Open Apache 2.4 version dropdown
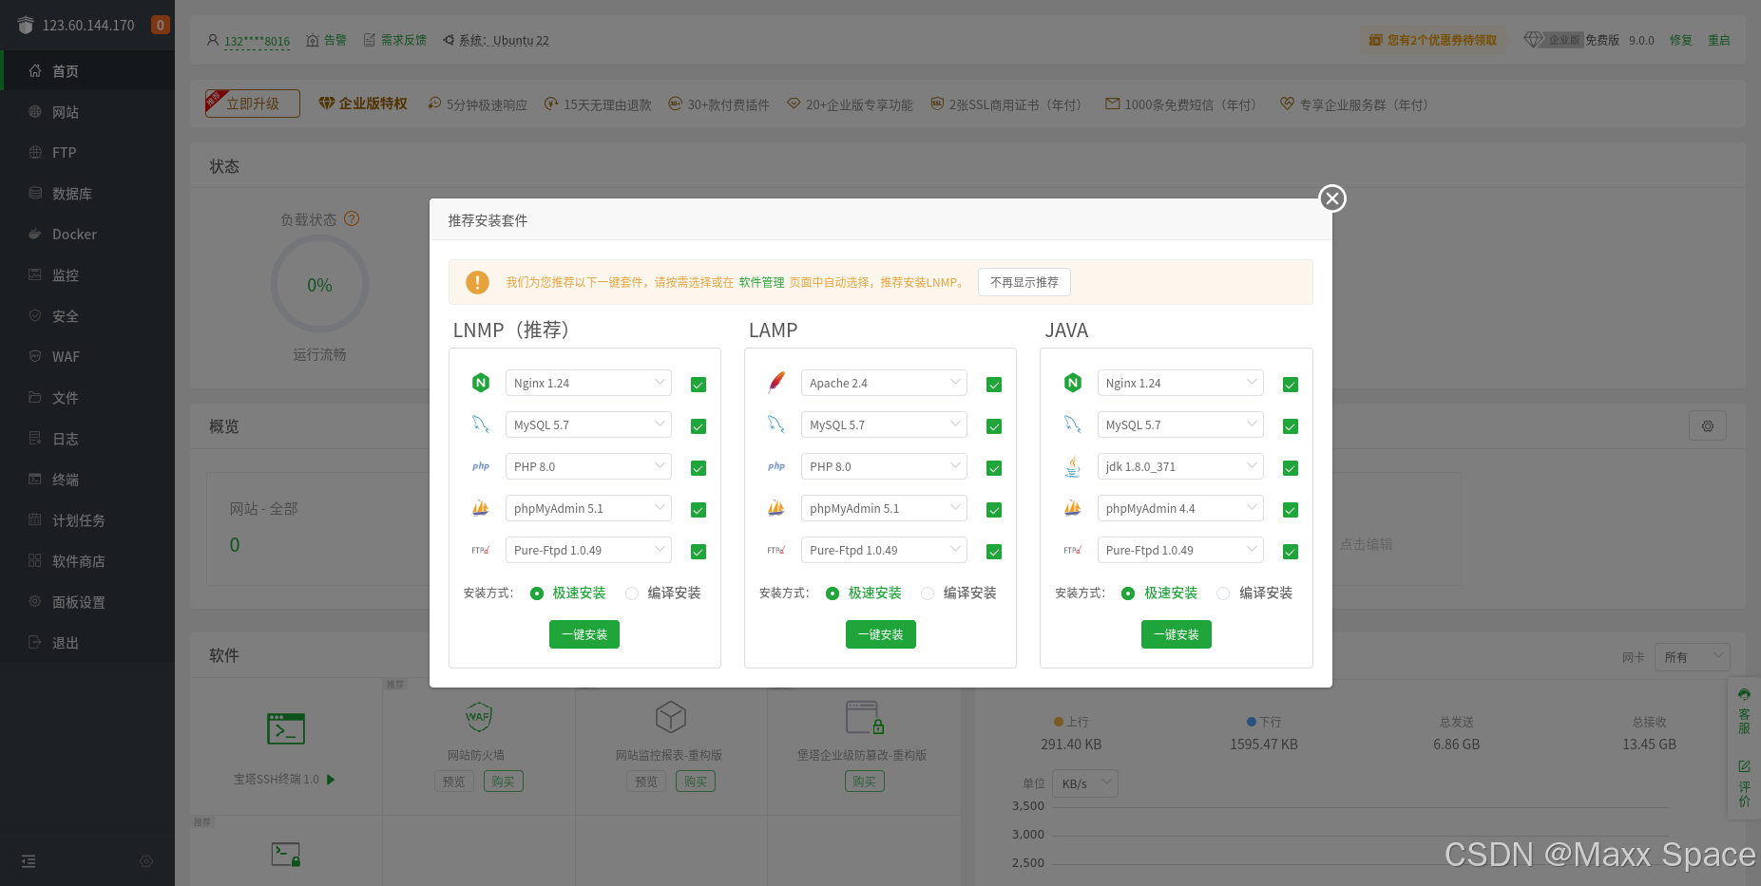This screenshot has width=1761, height=886. (884, 383)
